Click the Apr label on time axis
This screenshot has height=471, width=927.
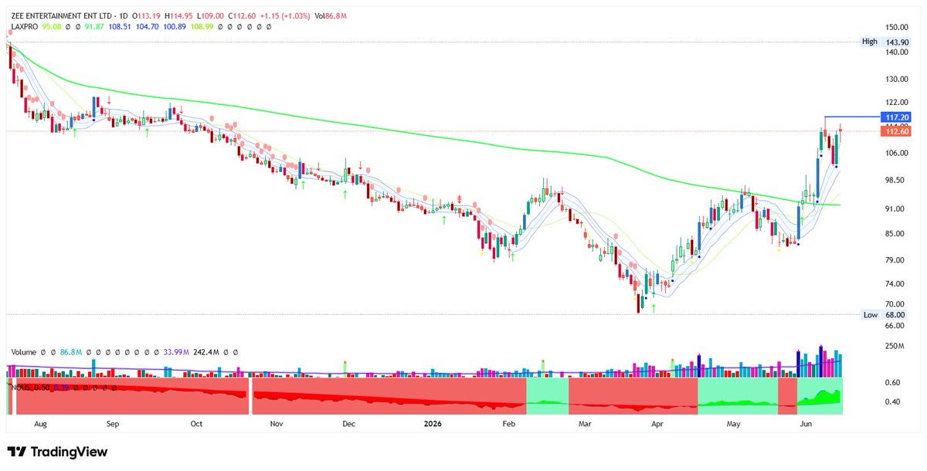point(657,424)
